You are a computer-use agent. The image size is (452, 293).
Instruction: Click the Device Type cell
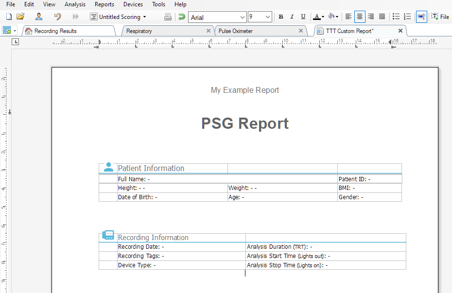[x=181, y=265]
